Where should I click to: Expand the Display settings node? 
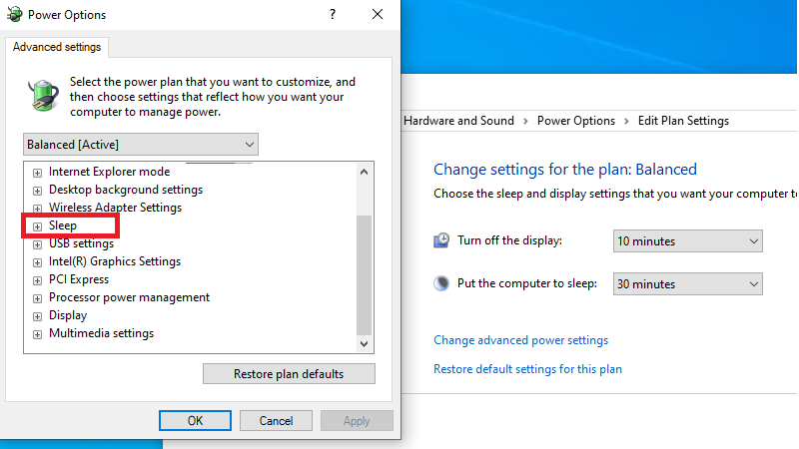click(x=37, y=316)
